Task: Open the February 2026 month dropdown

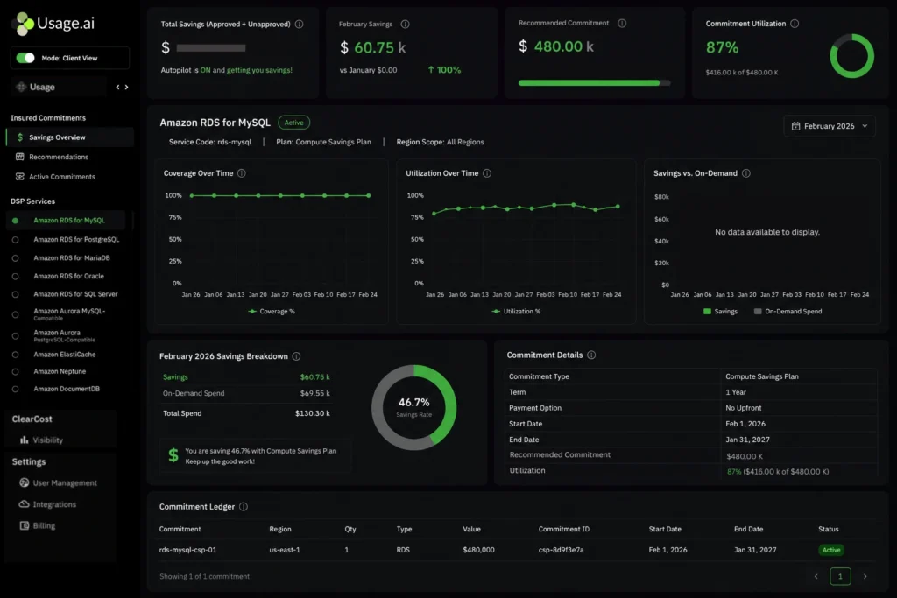Action: (x=829, y=126)
